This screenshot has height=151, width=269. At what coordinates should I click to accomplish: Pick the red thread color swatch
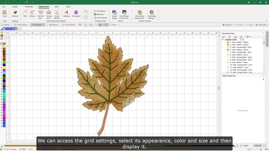point(4,60)
